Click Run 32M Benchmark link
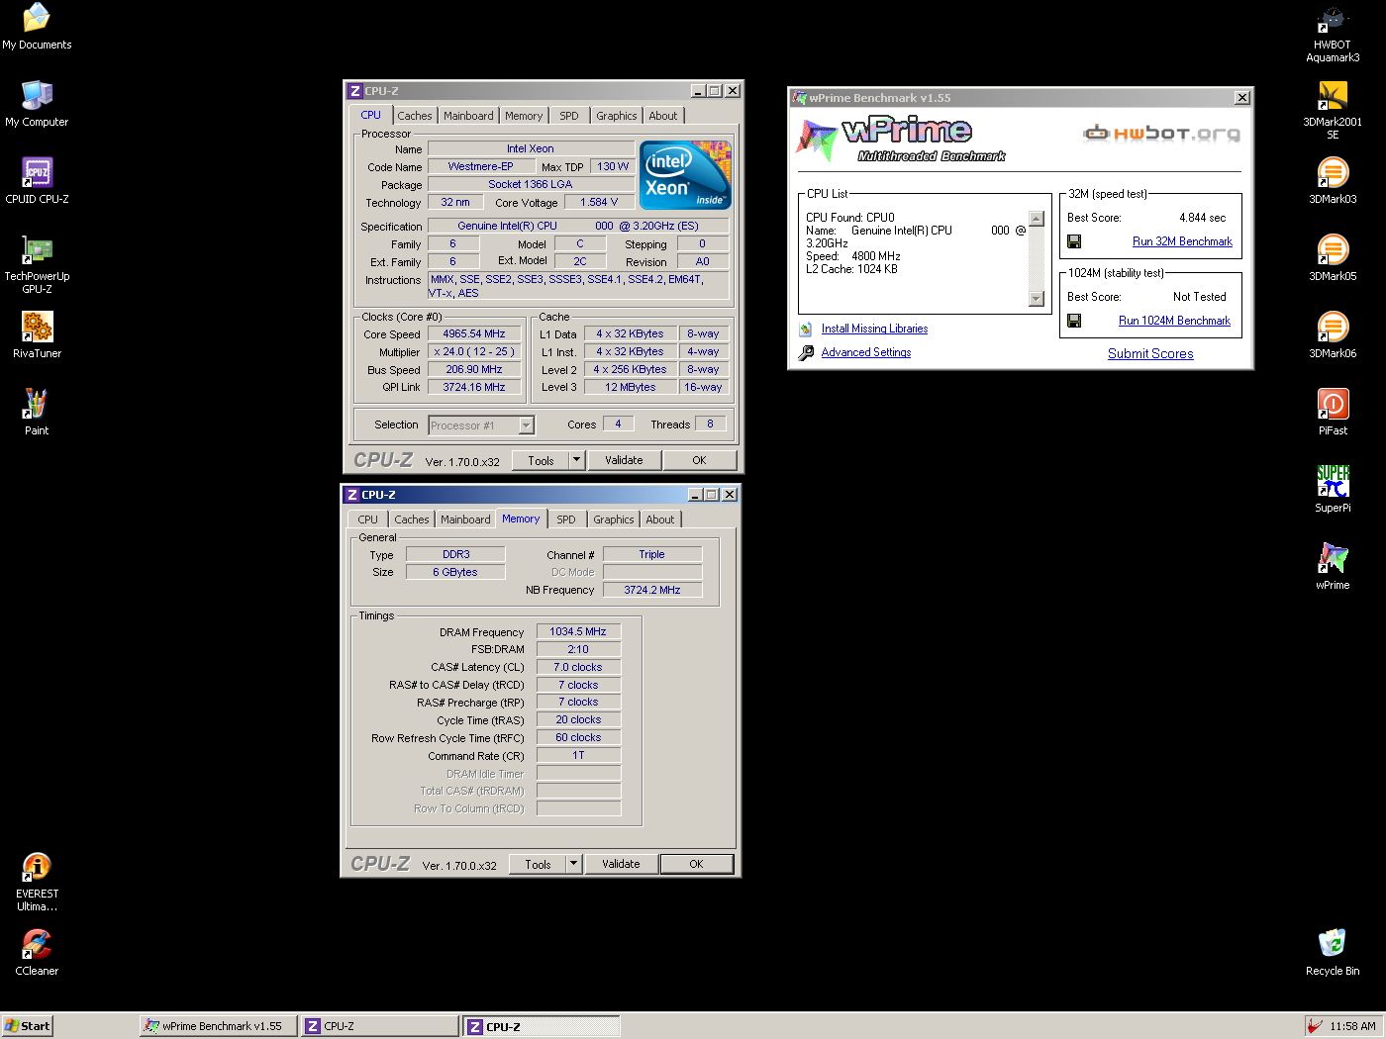The height and width of the screenshot is (1039, 1386). [1182, 241]
